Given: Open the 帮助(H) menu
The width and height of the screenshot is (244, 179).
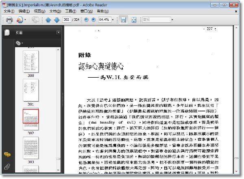Looking at the screenshot, I should click(103, 11).
